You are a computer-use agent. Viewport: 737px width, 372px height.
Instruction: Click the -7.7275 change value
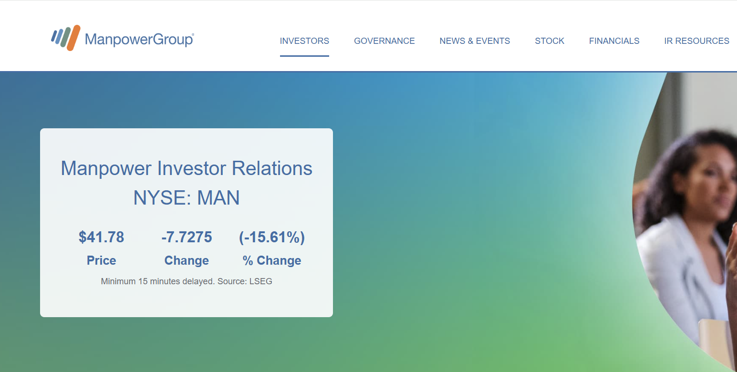point(187,237)
